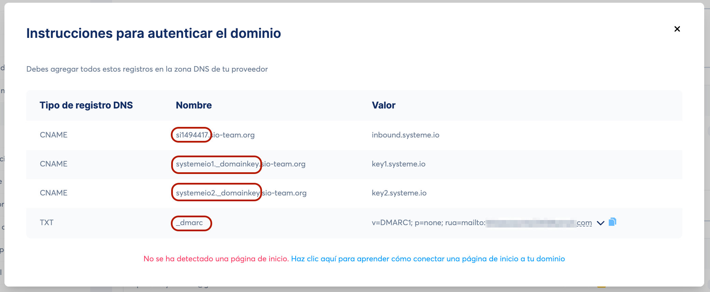This screenshot has height=292, width=710.
Task: Select the key2.systeme.io value
Action: point(399,193)
